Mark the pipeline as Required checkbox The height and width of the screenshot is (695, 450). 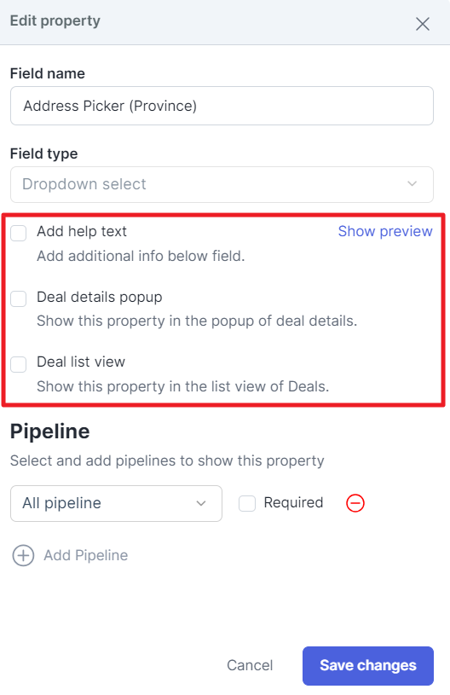pos(247,503)
